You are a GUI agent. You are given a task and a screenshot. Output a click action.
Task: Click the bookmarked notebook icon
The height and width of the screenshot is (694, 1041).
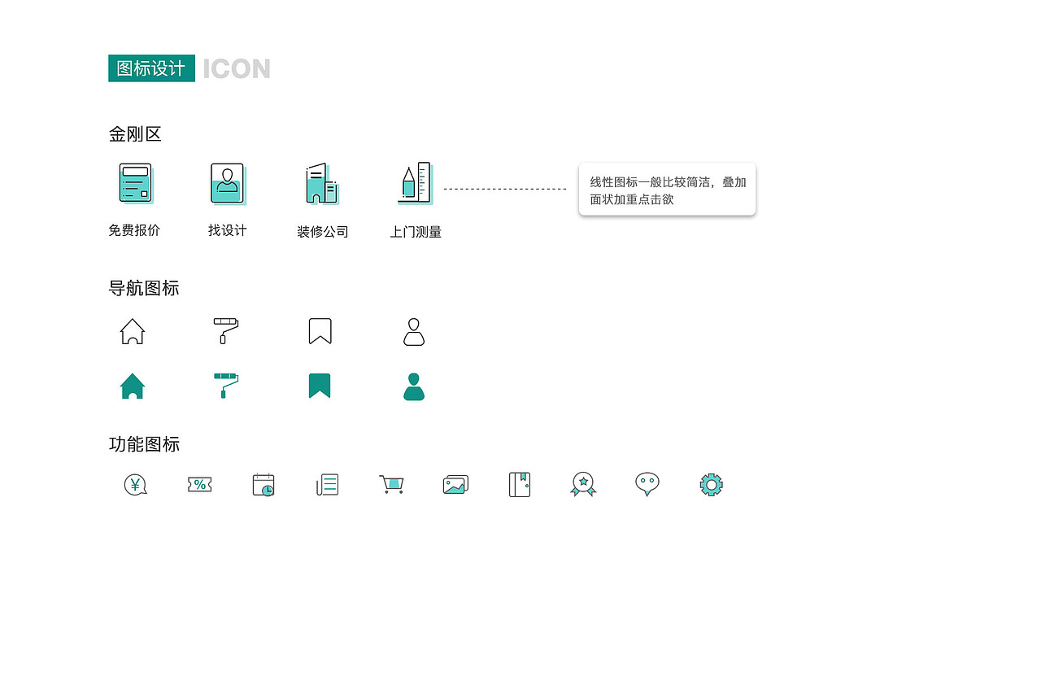[519, 484]
